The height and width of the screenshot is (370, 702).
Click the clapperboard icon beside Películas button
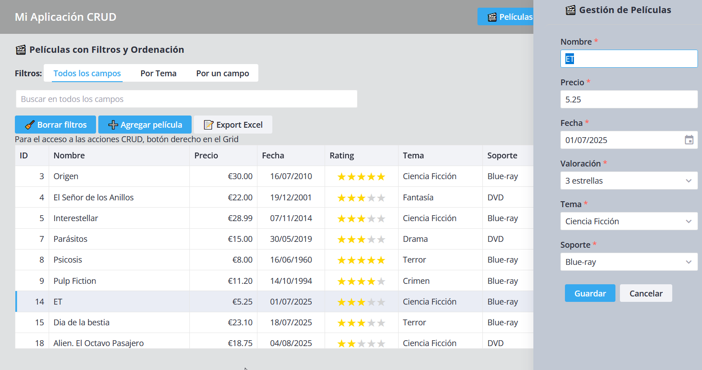click(x=492, y=17)
